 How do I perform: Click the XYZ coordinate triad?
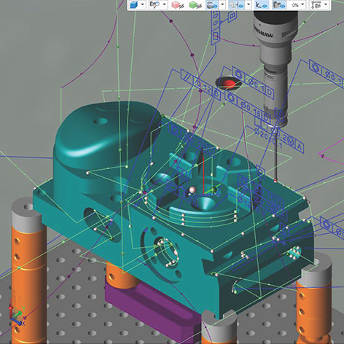pos(17,315)
